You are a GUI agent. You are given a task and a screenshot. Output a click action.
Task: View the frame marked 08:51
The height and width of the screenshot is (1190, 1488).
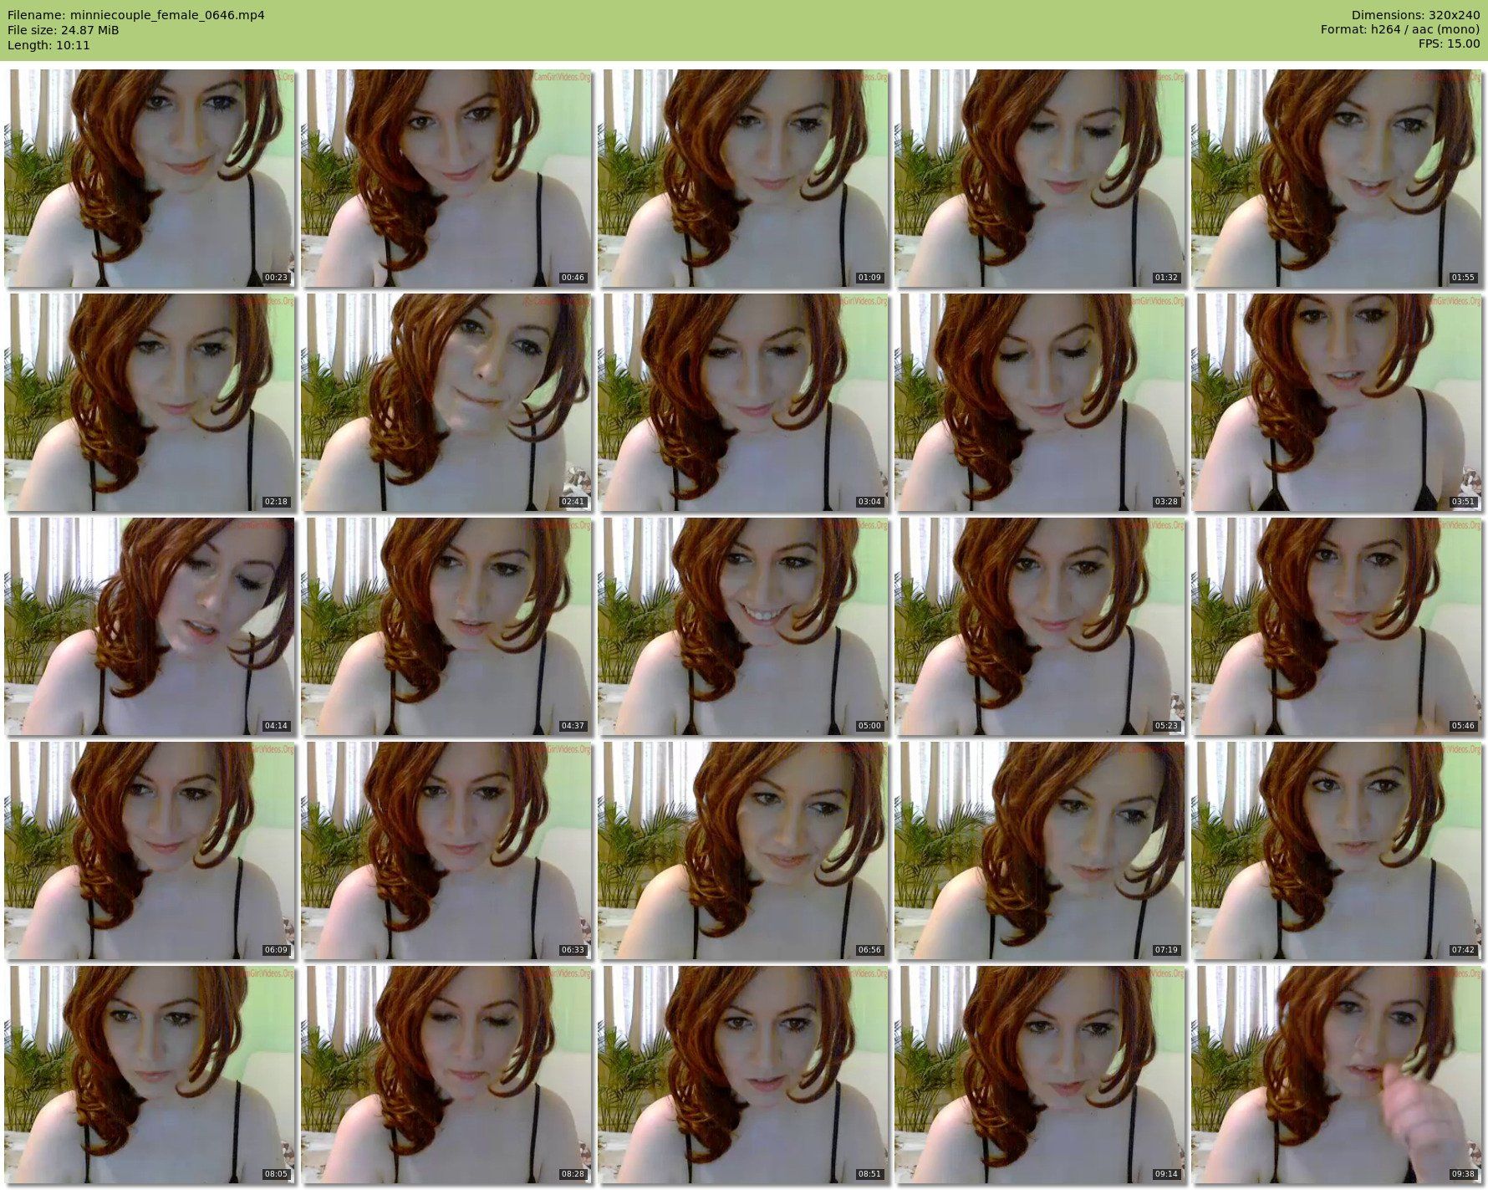pos(743,1075)
